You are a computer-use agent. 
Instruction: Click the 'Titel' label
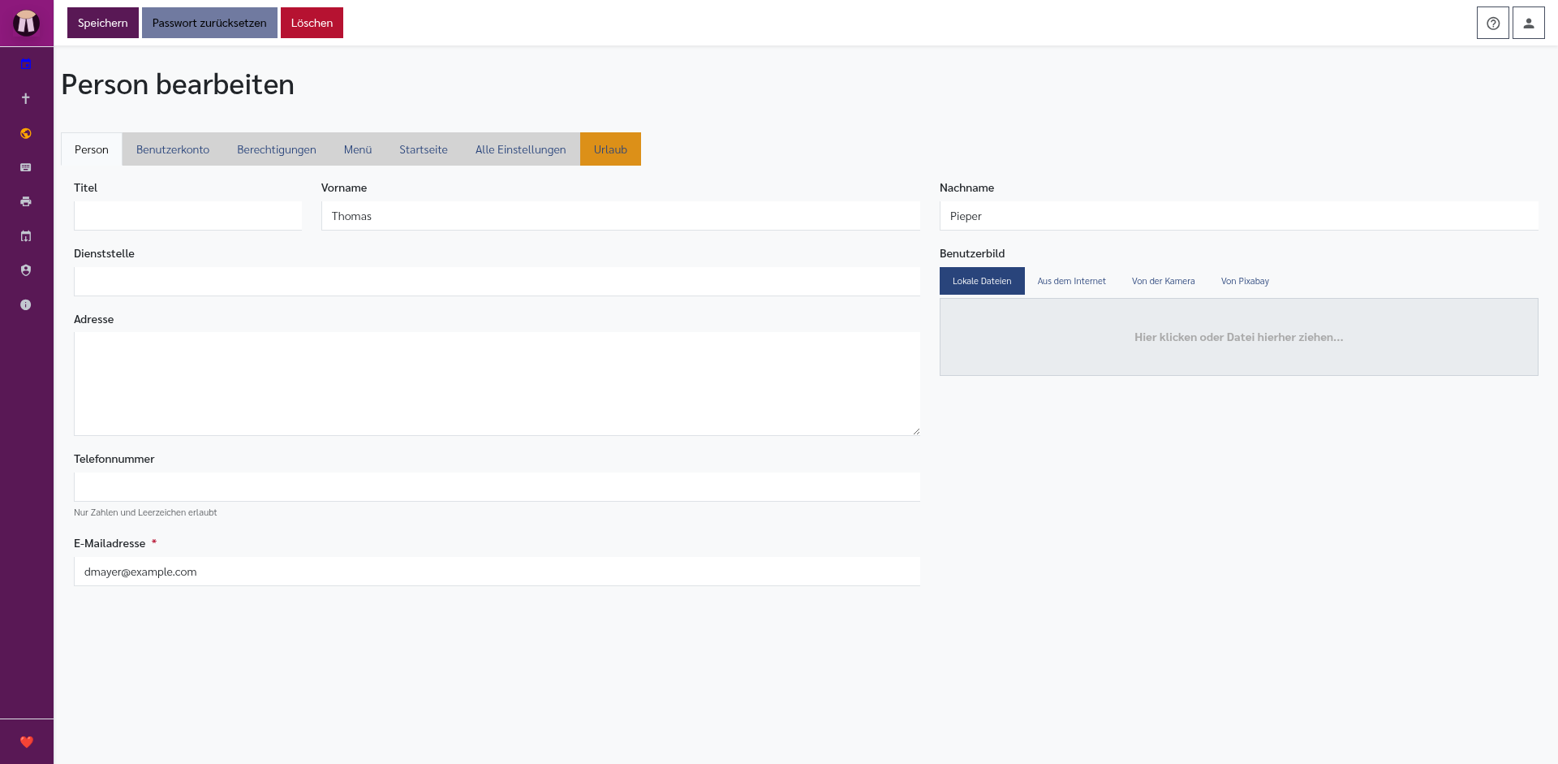85,188
